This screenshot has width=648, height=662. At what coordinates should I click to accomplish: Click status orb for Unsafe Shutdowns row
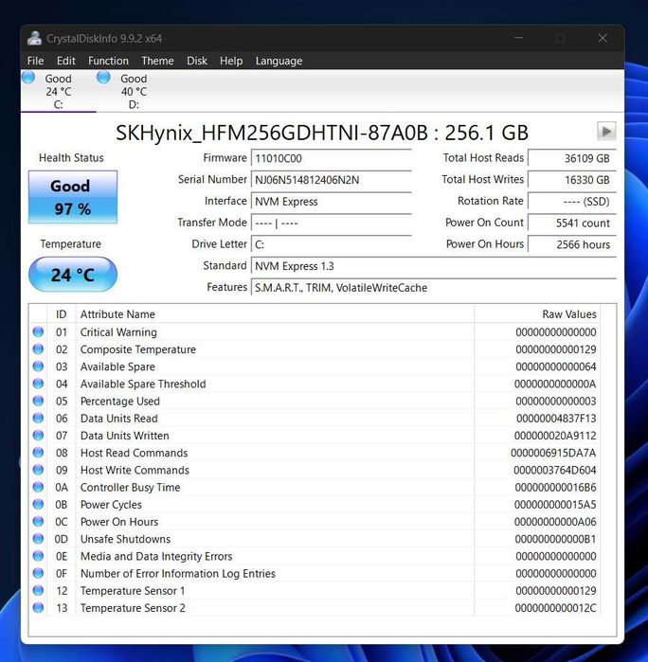tap(38, 539)
